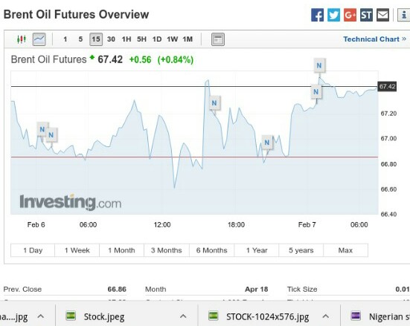This screenshot has height=326, width=410.
Task: Choose the 1H interval option
Action: (126, 39)
